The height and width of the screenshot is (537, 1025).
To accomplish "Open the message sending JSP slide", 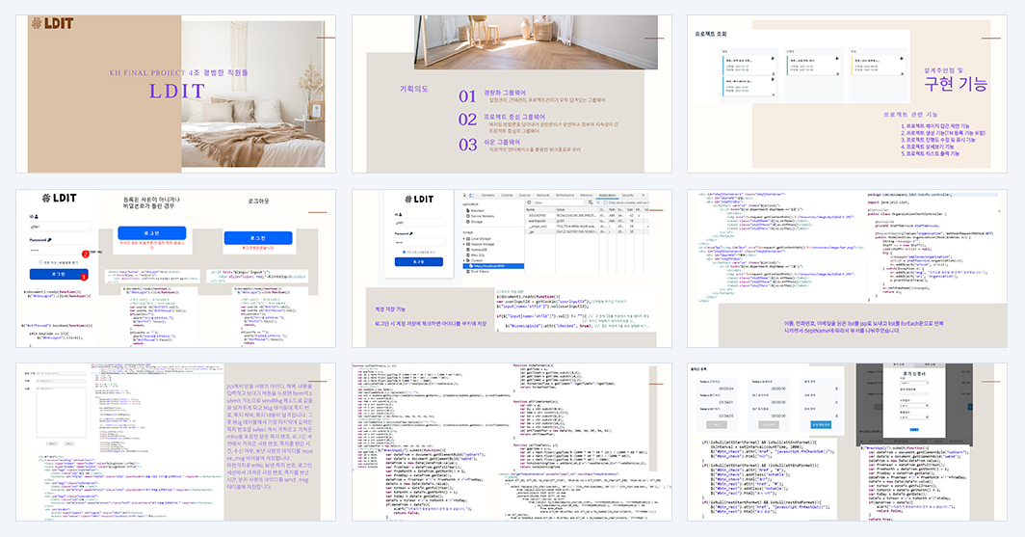I will (x=176, y=443).
